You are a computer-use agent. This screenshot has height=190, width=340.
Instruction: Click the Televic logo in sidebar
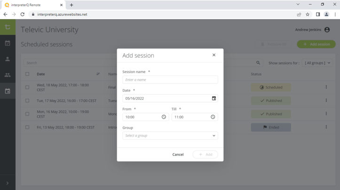(8, 27)
